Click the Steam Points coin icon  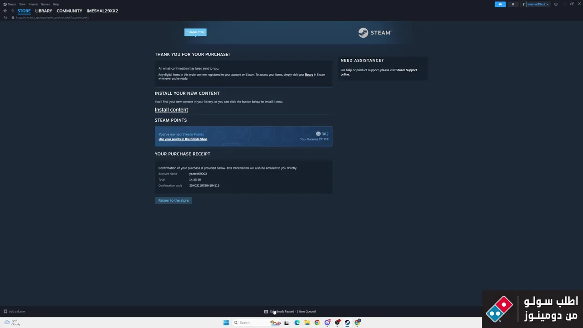[x=318, y=134]
